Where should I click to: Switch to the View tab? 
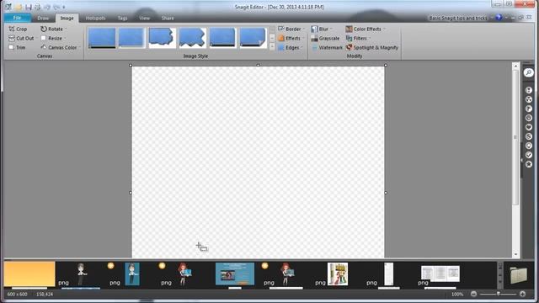point(144,19)
